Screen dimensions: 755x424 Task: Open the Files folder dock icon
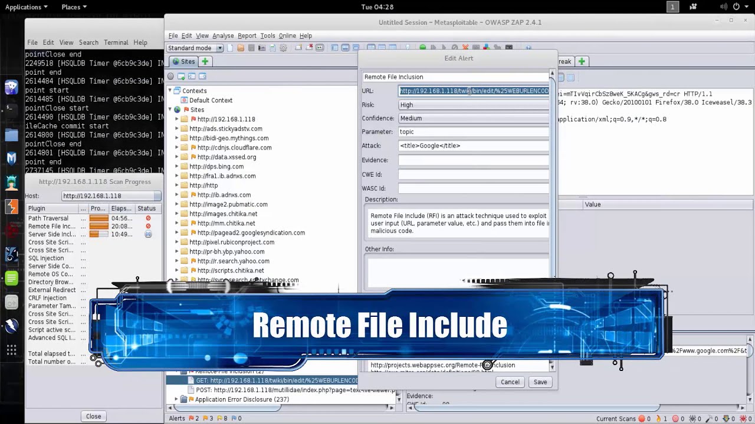11,134
